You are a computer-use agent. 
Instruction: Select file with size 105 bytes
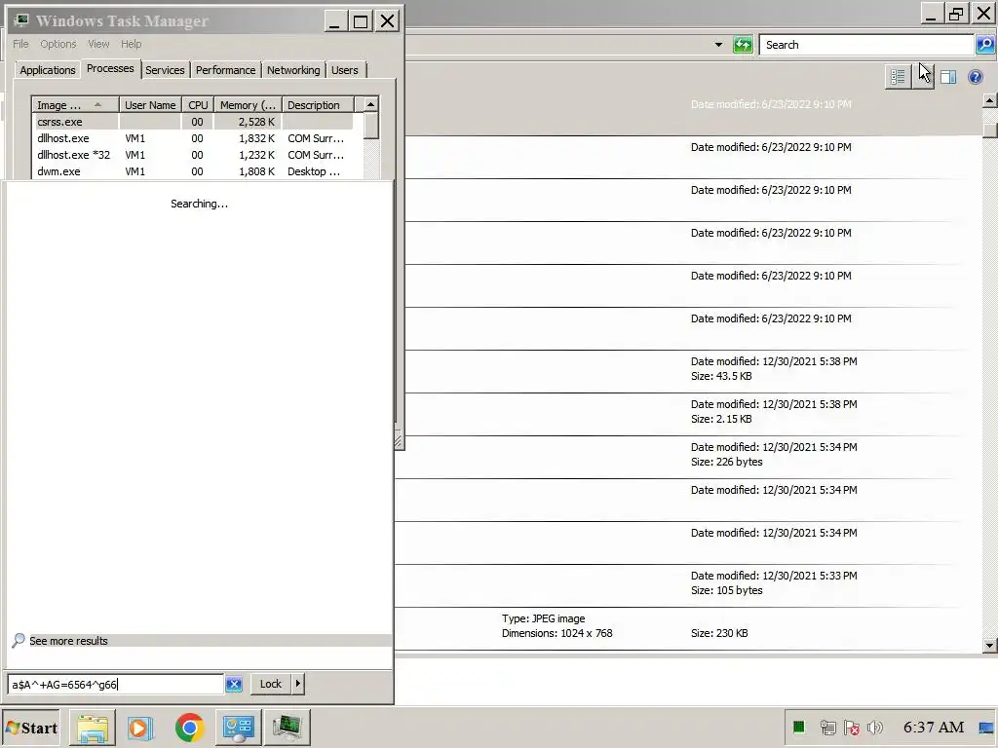(x=688, y=585)
